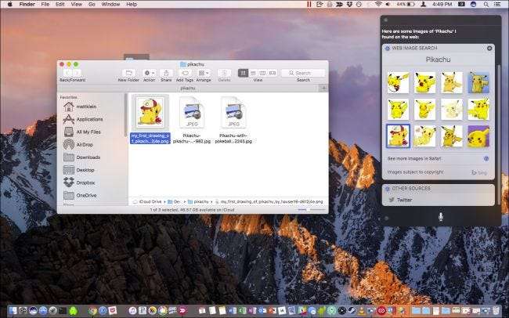Open the Arrange dropdown in Finder toolbar
509x318 pixels.
point(204,73)
